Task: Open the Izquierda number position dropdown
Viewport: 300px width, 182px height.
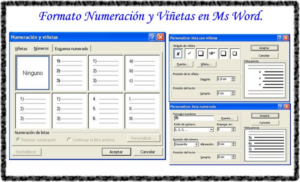Action: 196,145
